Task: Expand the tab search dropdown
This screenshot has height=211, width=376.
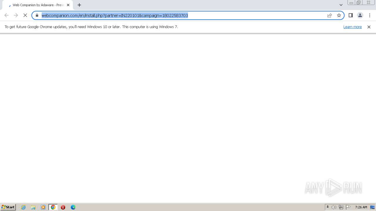Action: point(341,5)
